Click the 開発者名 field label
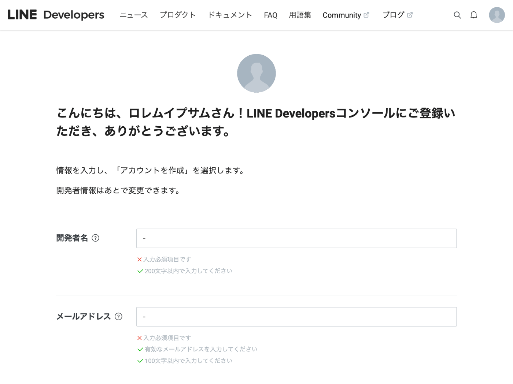 pyautogui.click(x=72, y=238)
